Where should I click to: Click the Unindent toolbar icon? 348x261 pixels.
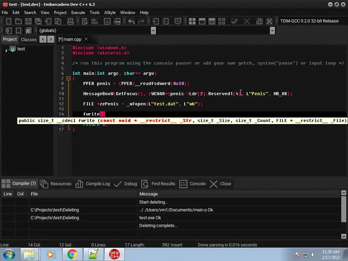[x=166, y=21]
